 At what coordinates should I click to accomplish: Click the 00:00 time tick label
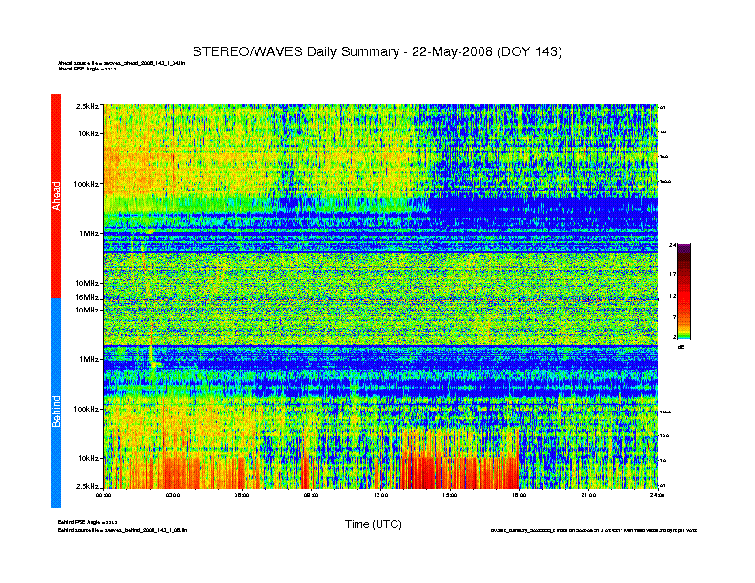(104, 495)
